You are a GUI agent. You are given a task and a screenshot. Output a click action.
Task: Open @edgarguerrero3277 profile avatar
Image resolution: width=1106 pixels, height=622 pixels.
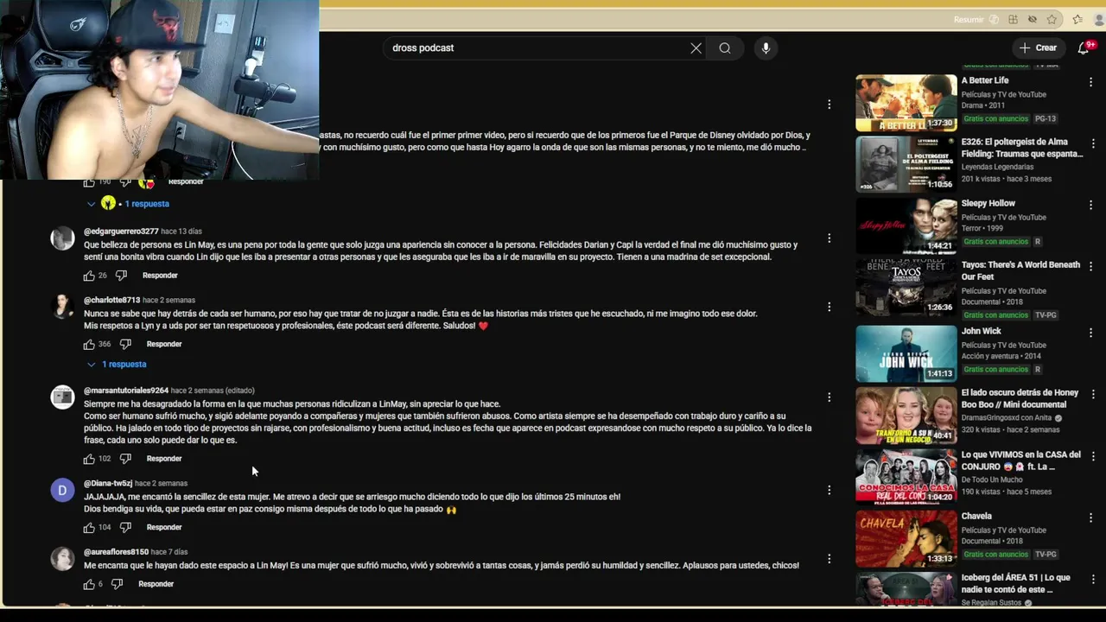click(62, 239)
